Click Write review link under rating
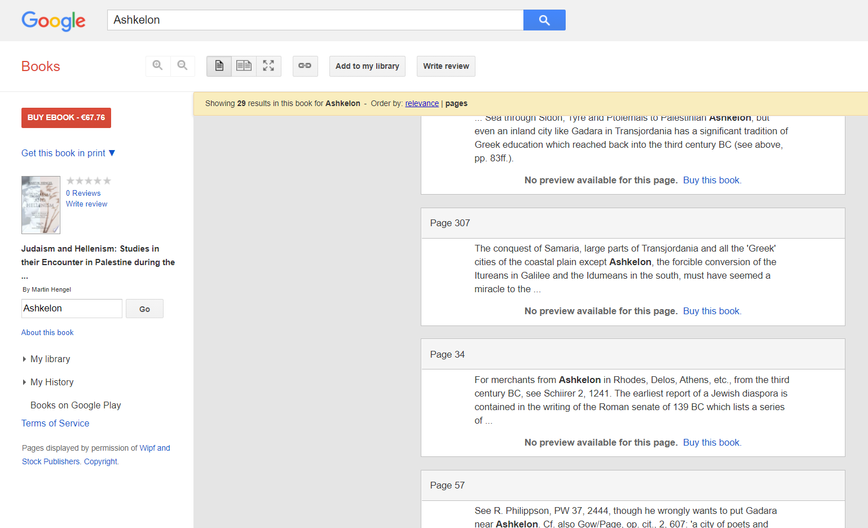The image size is (868, 528). coord(86,204)
